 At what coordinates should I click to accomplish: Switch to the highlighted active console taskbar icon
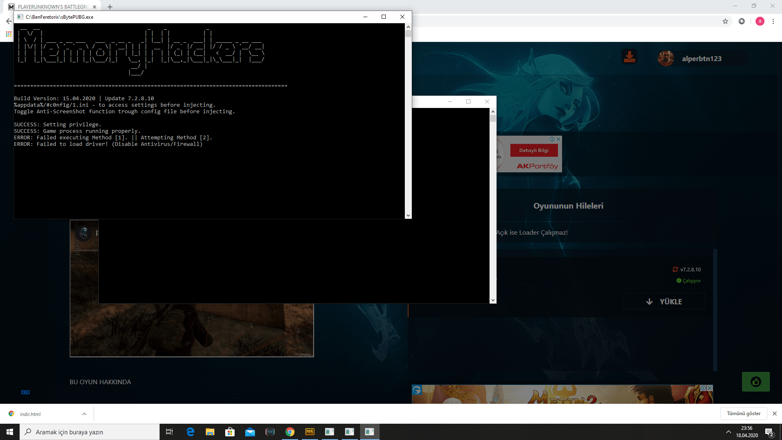coord(369,432)
